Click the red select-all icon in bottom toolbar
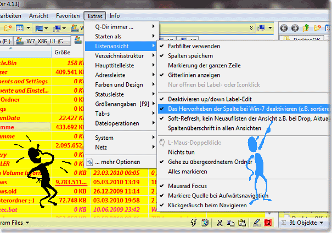The image size is (332, 233). coord(268,223)
